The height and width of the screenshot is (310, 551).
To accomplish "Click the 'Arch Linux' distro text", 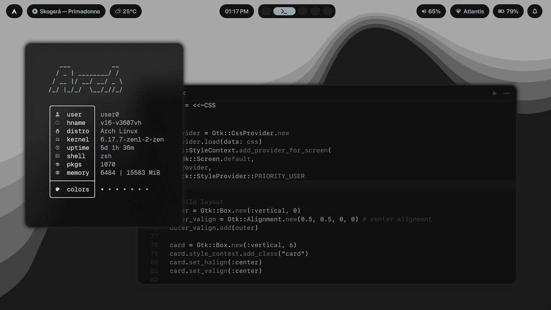I will tap(119, 131).
